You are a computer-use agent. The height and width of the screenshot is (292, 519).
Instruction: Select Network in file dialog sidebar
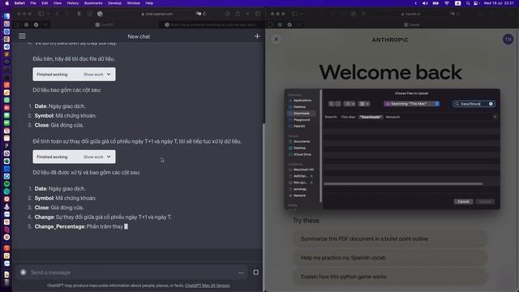tap(299, 195)
